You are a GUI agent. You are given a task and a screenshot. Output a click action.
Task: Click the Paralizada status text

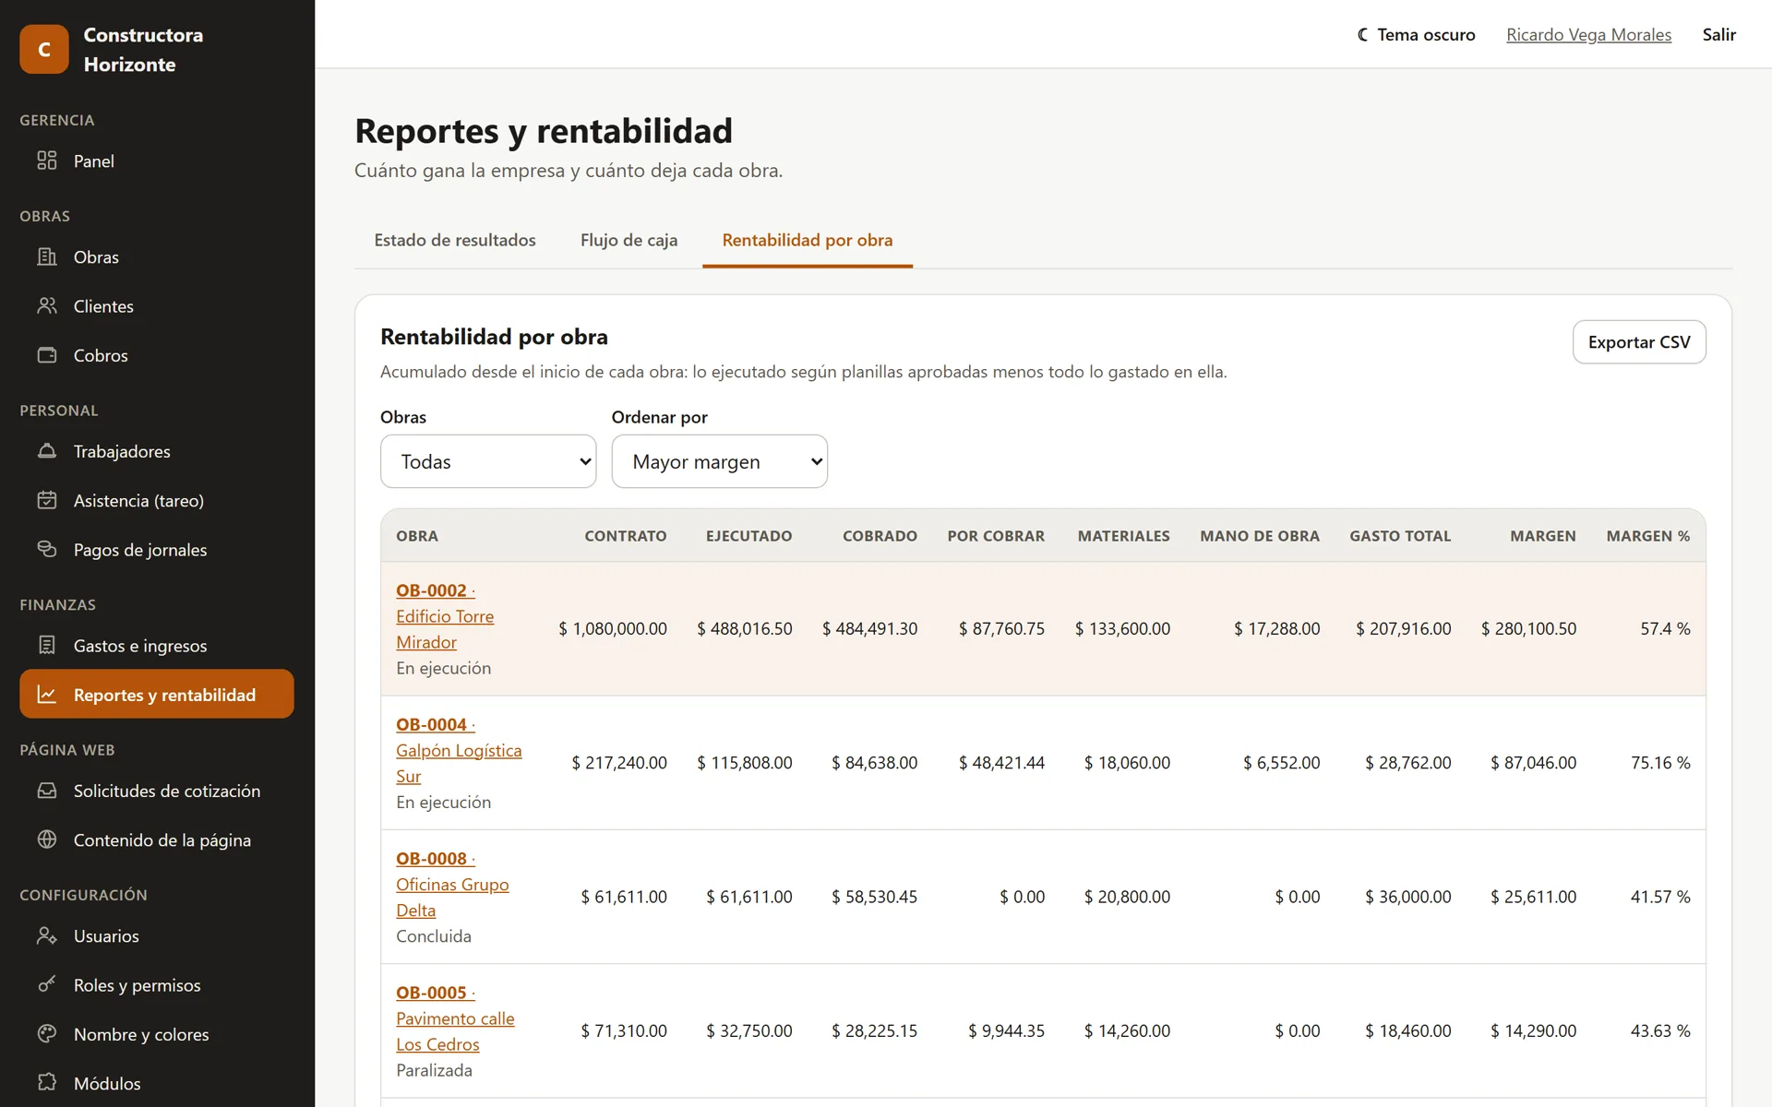(434, 1070)
